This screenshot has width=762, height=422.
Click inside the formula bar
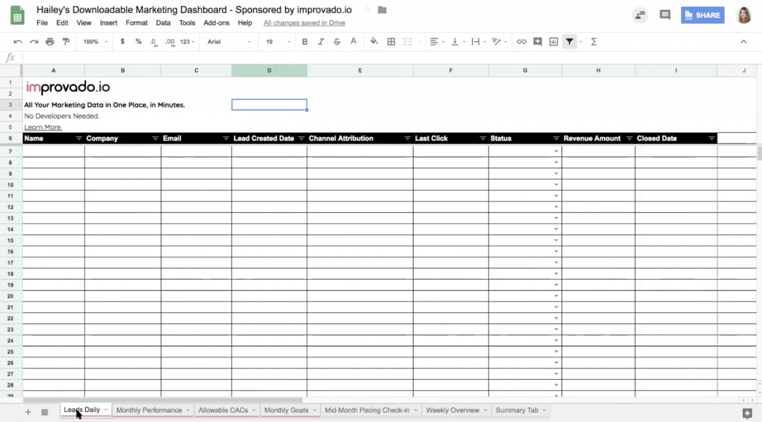pyautogui.click(x=370, y=58)
